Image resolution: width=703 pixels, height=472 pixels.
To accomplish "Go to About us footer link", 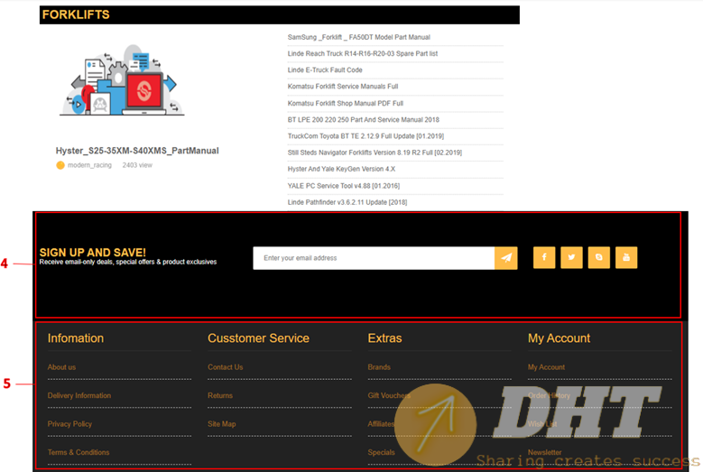I will pyautogui.click(x=61, y=367).
